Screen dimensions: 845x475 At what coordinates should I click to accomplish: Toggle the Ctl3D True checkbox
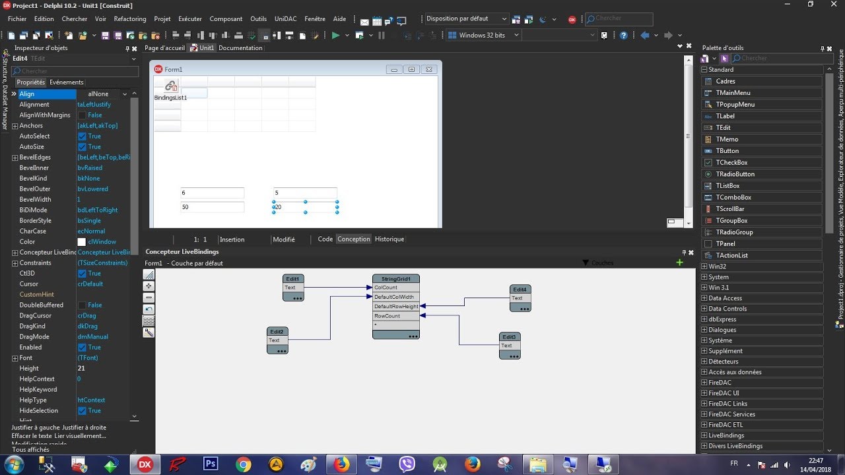point(82,274)
